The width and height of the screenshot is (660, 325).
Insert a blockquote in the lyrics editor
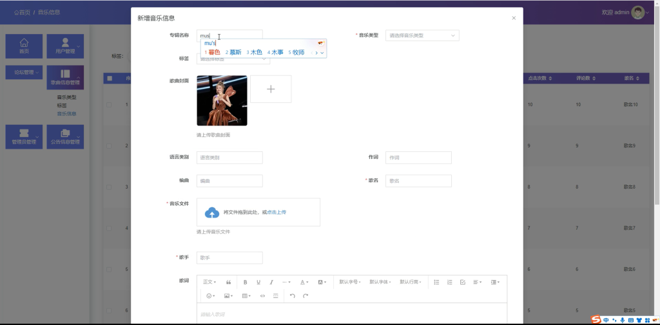(x=229, y=282)
